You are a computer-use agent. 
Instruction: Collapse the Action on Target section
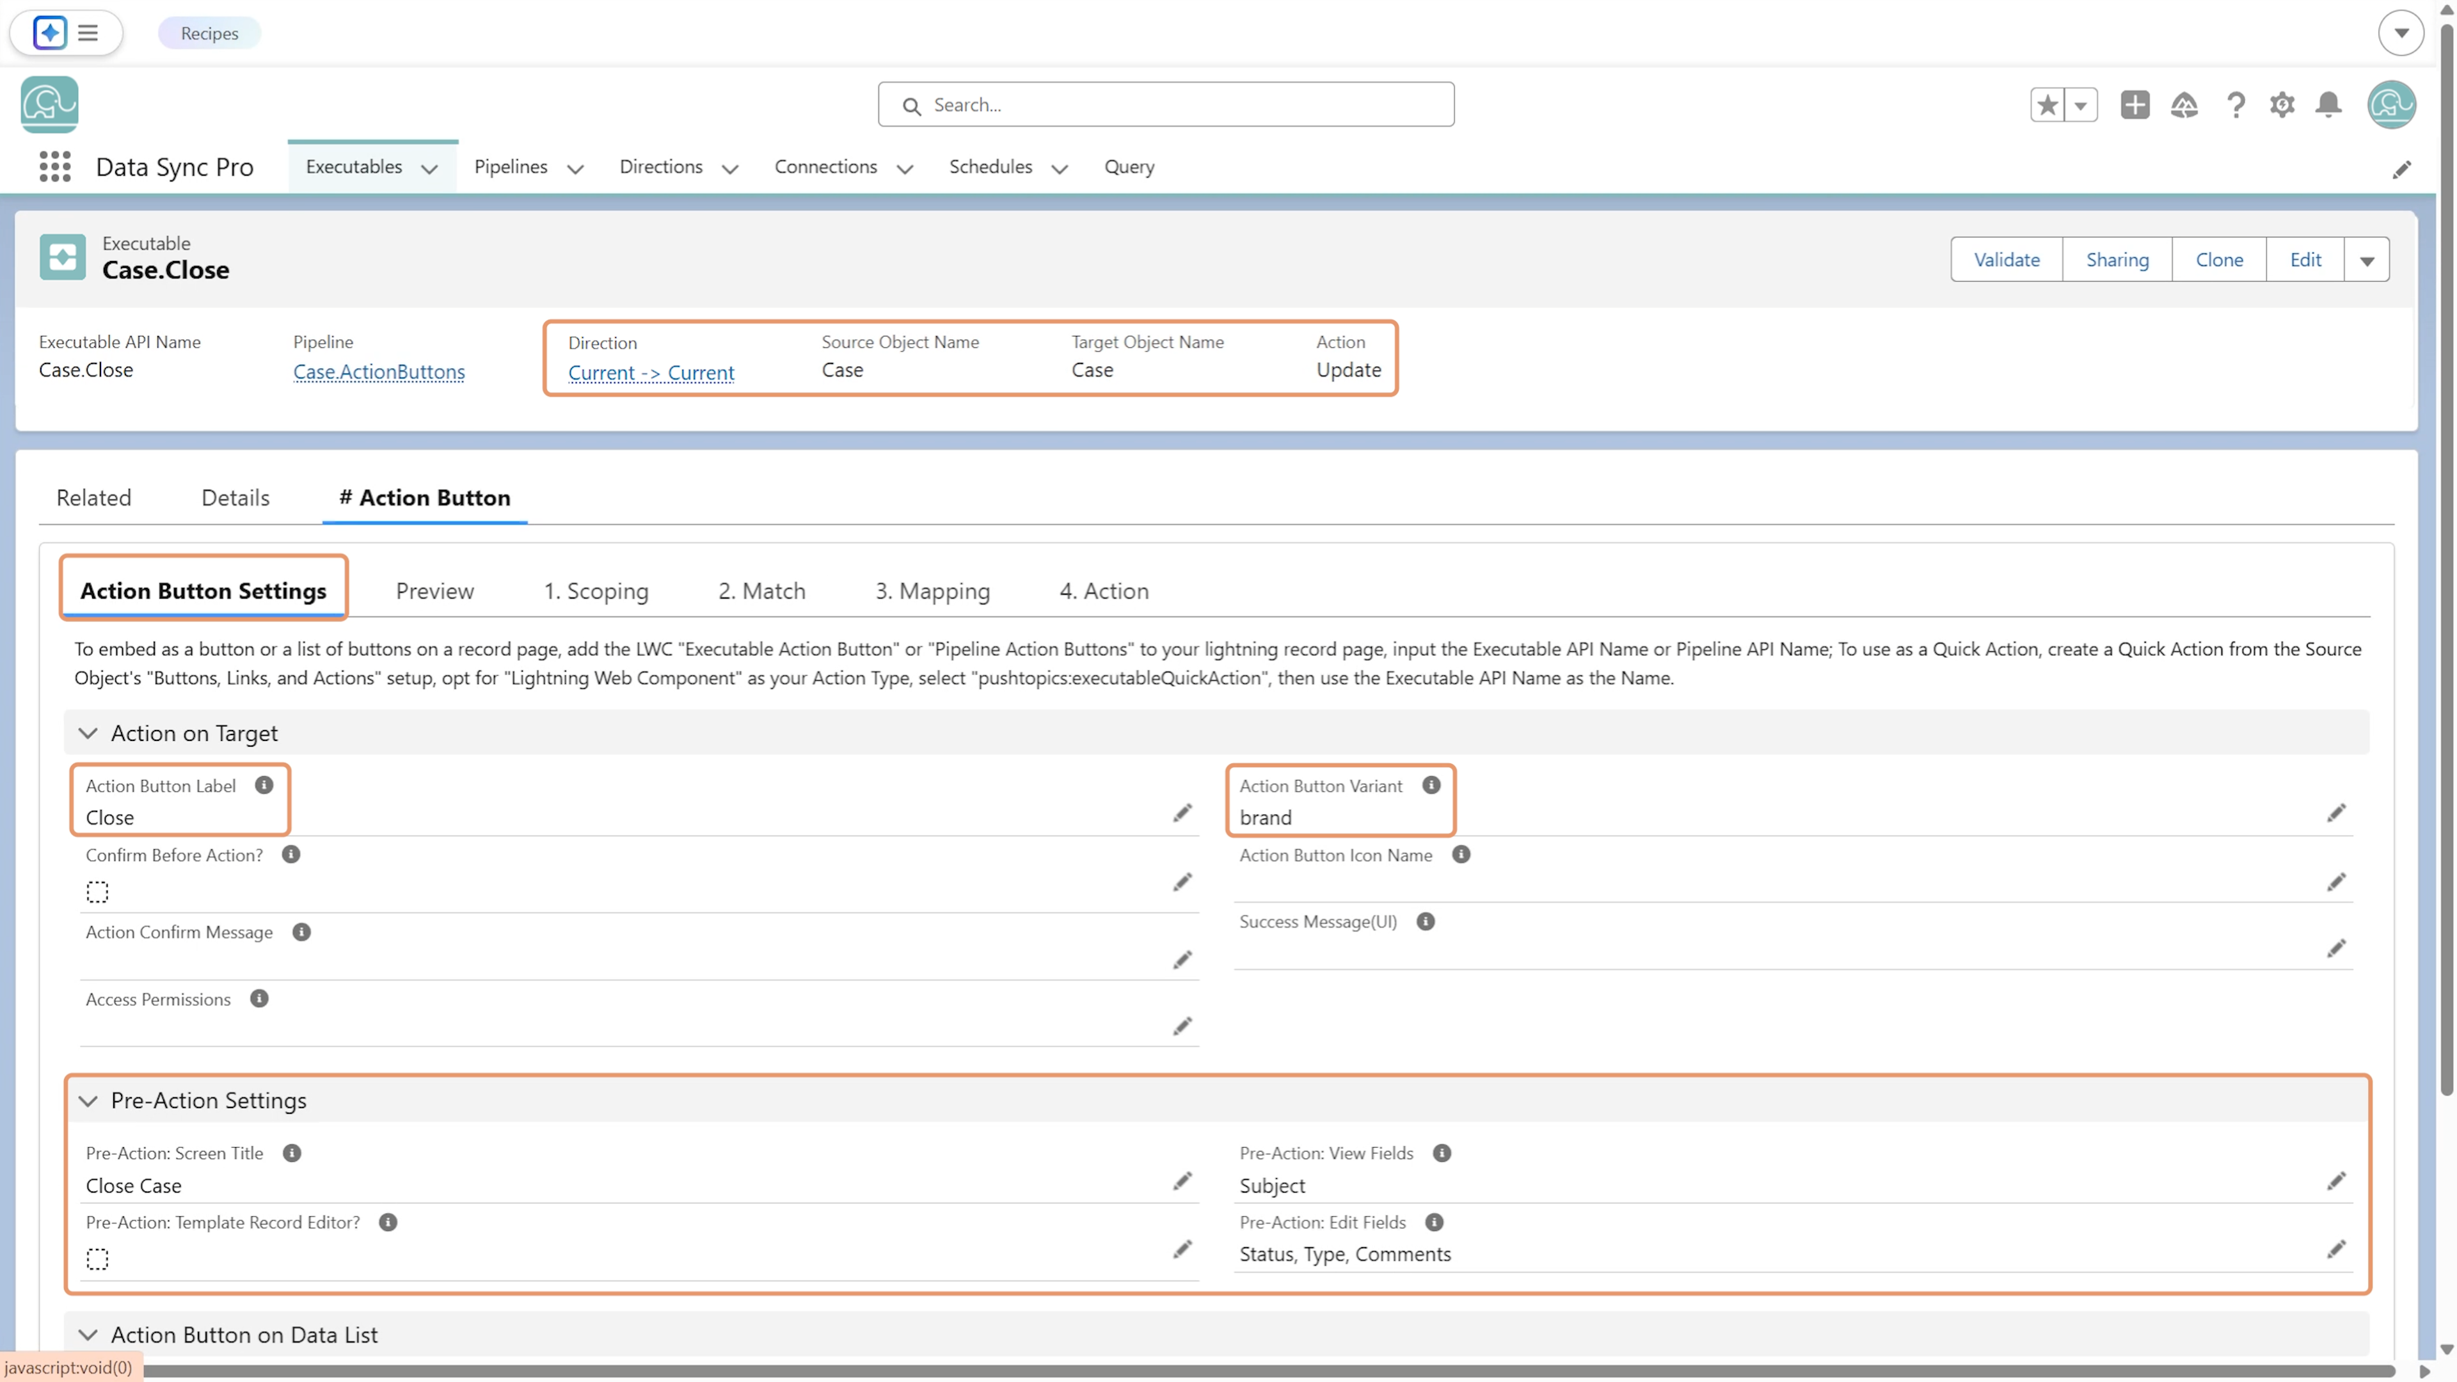(88, 733)
